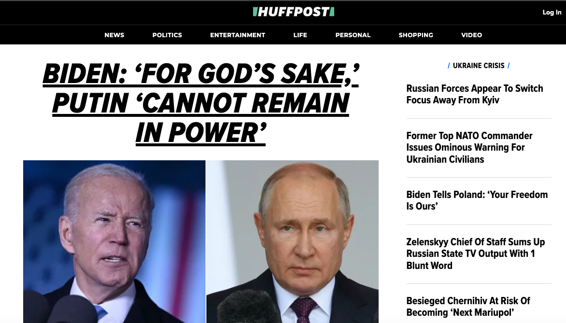Click the Putin photo thumbnail
The width and height of the screenshot is (566, 323).
(292, 241)
